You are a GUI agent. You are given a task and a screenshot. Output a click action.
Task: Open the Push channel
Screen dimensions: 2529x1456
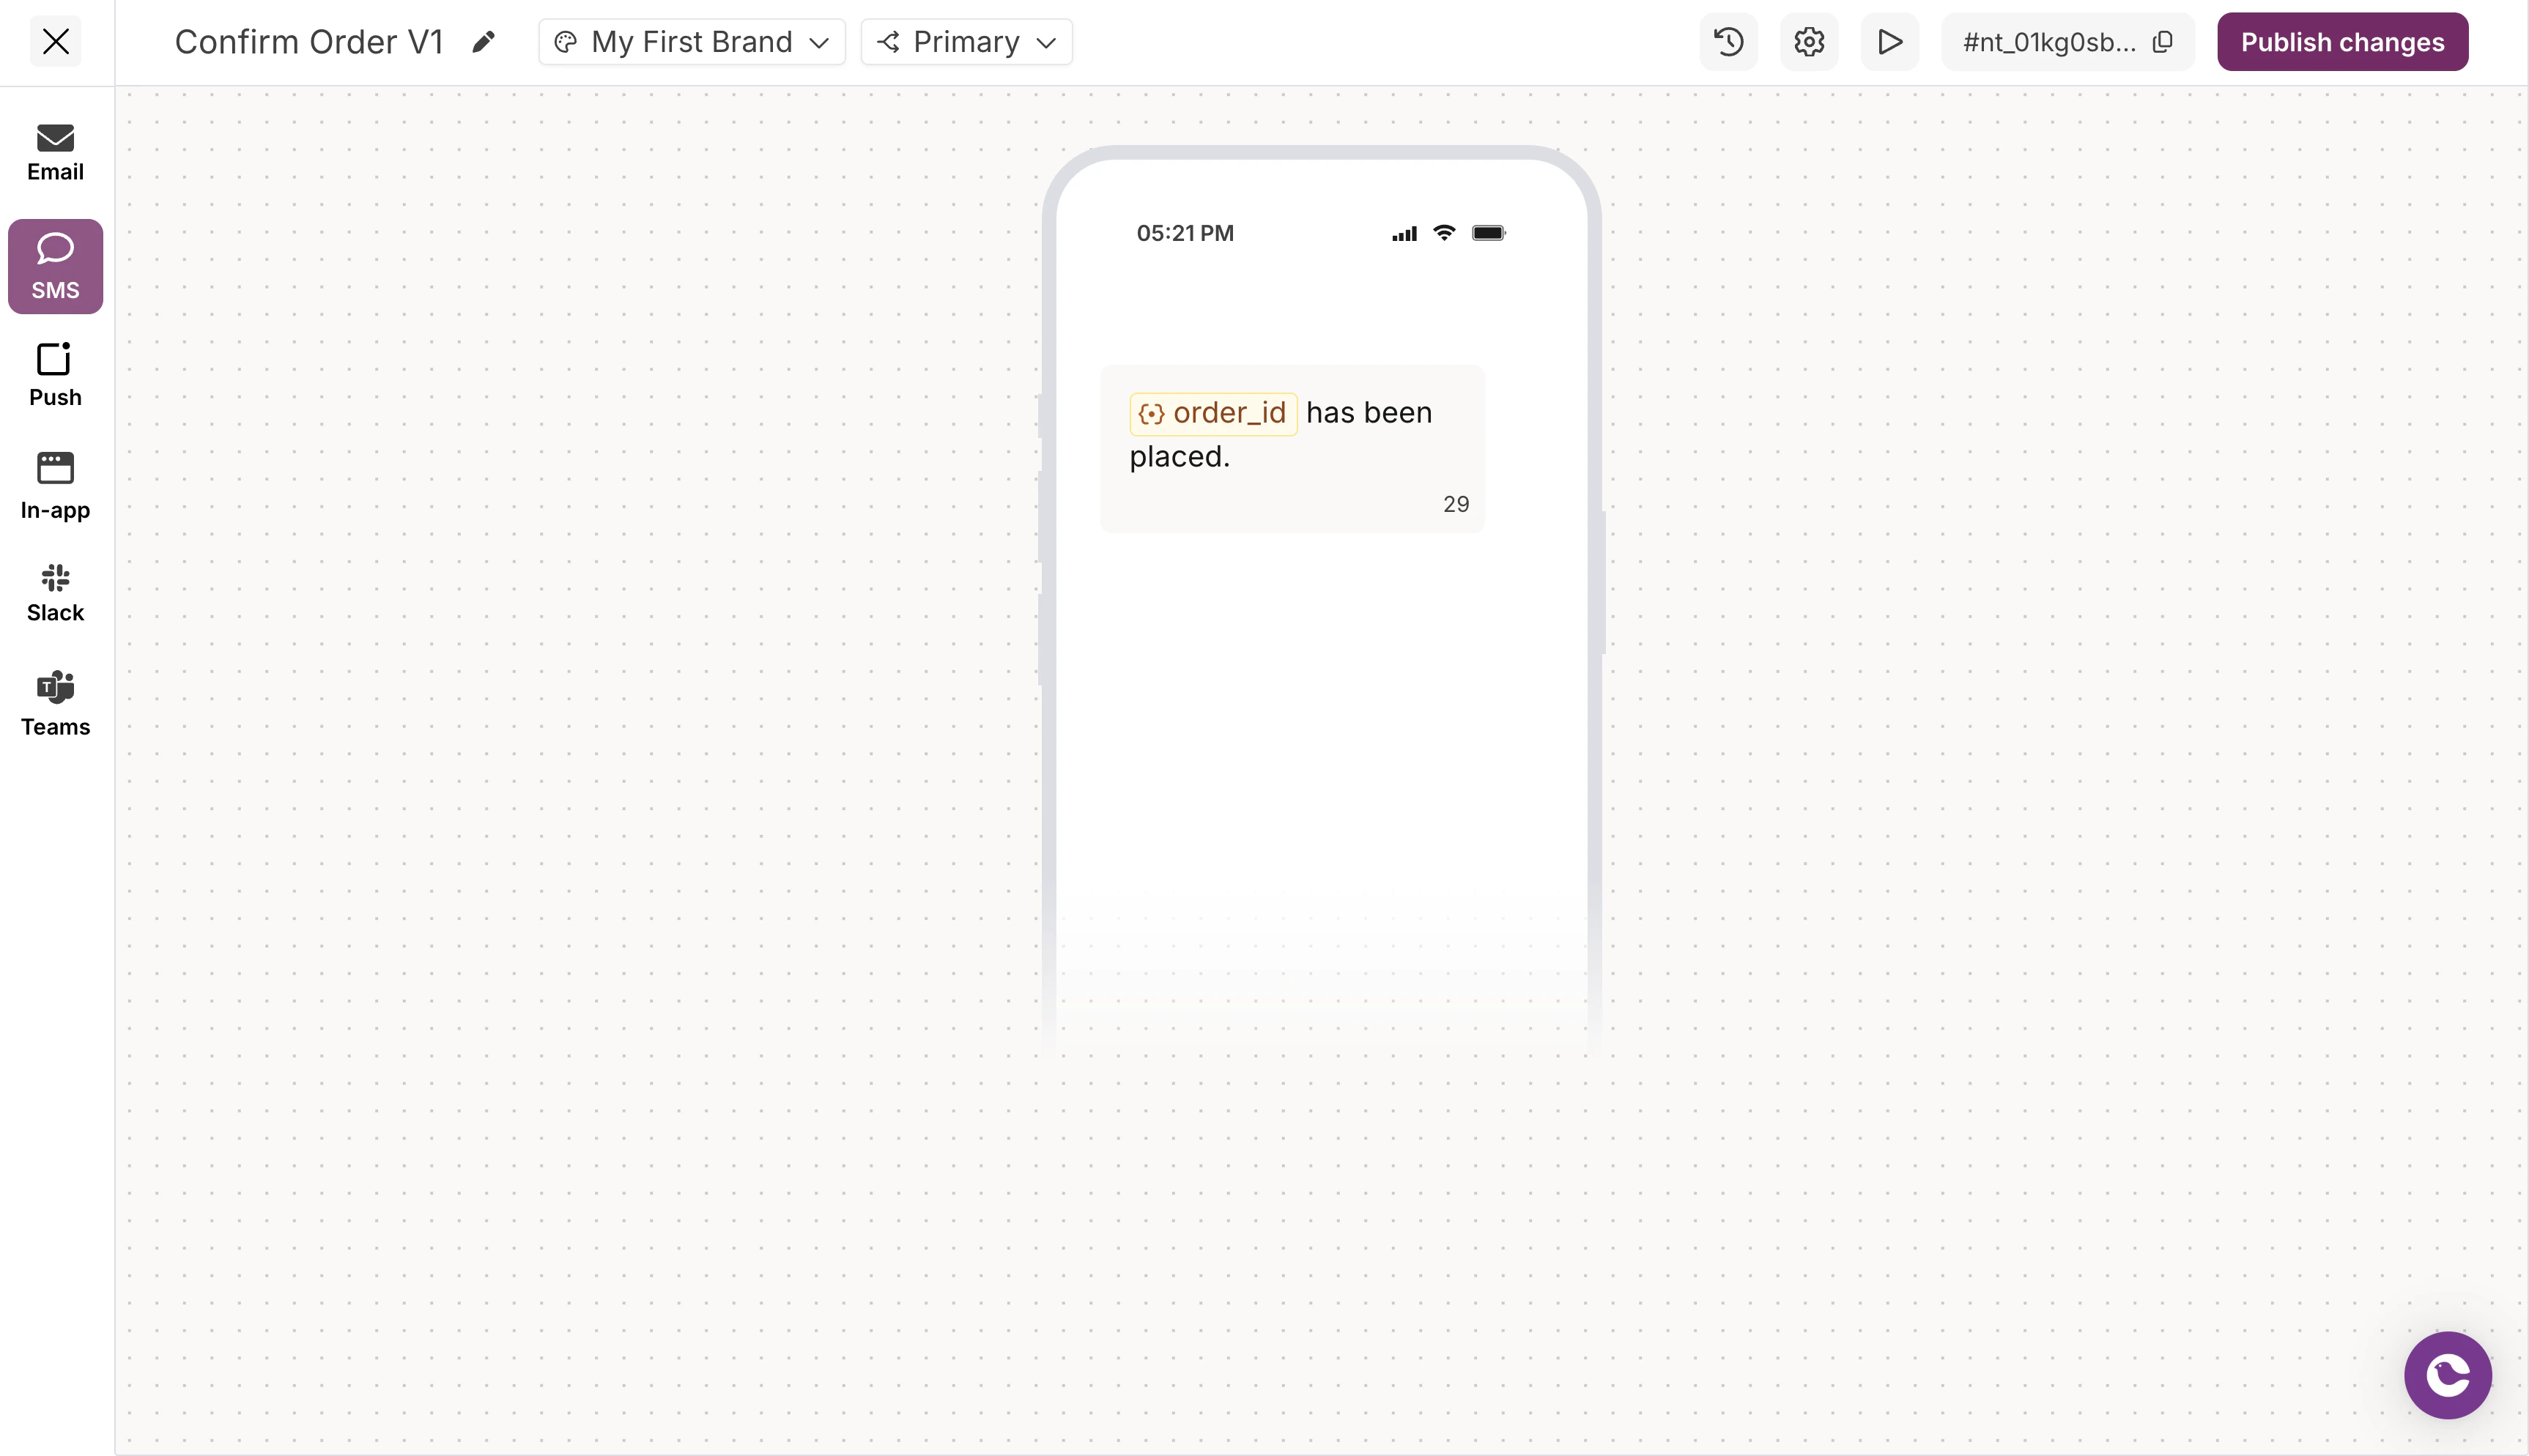pos(54,375)
